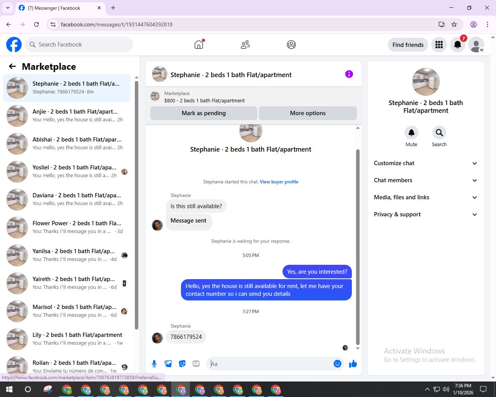
Task: Open View buyer profile link
Action: pyautogui.click(x=279, y=182)
